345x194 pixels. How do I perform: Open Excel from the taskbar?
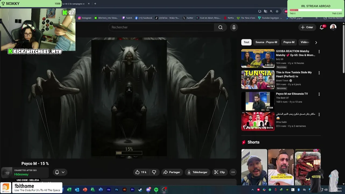69,190
